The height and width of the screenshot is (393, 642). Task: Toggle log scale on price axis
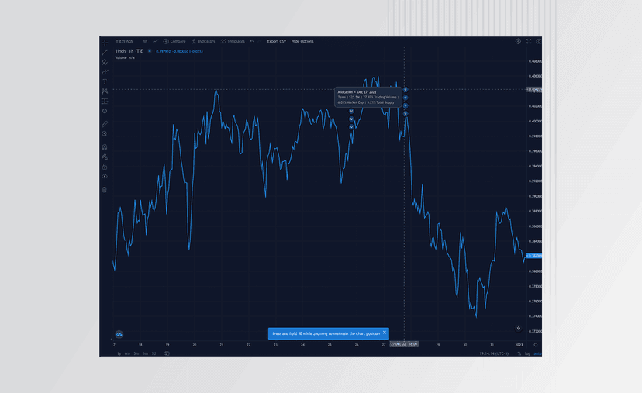tap(527, 353)
